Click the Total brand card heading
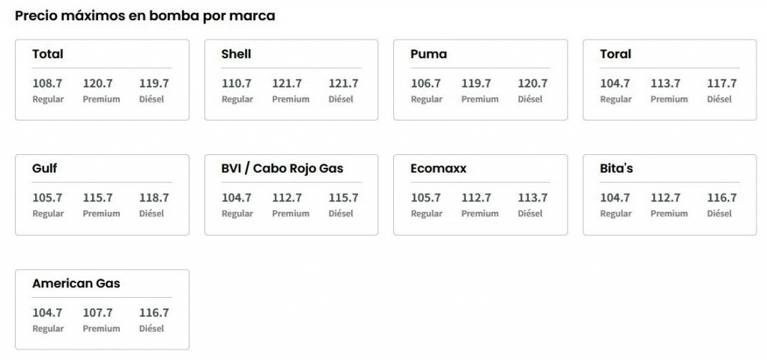This screenshot has width=767, height=360. coord(48,54)
